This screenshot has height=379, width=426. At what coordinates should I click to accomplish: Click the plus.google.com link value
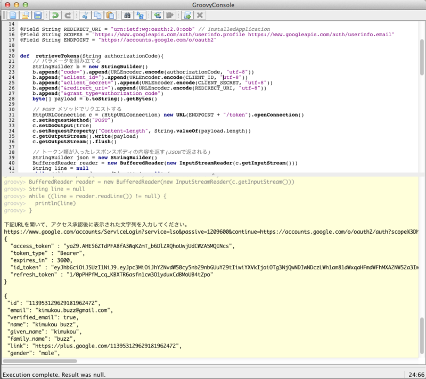(x=105, y=346)
